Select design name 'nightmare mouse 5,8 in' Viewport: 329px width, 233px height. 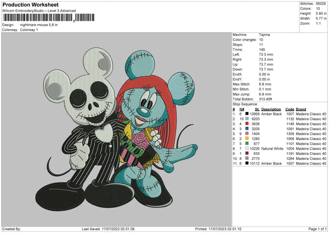click(x=39, y=25)
